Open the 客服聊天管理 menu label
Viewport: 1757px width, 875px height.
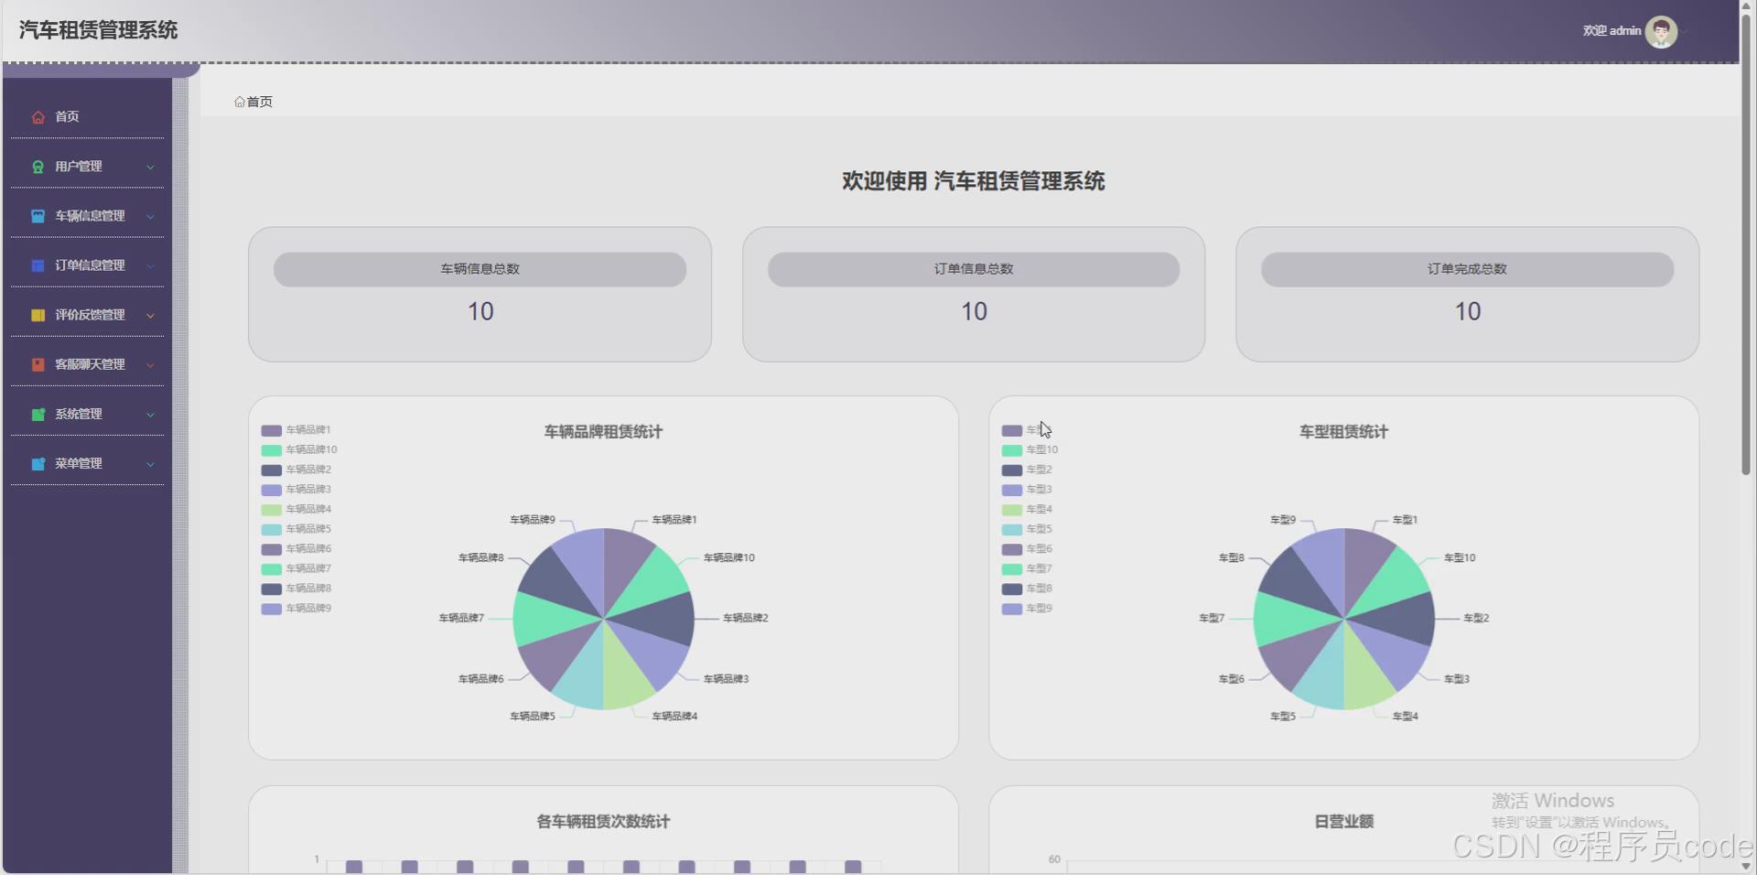coord(90,364)
